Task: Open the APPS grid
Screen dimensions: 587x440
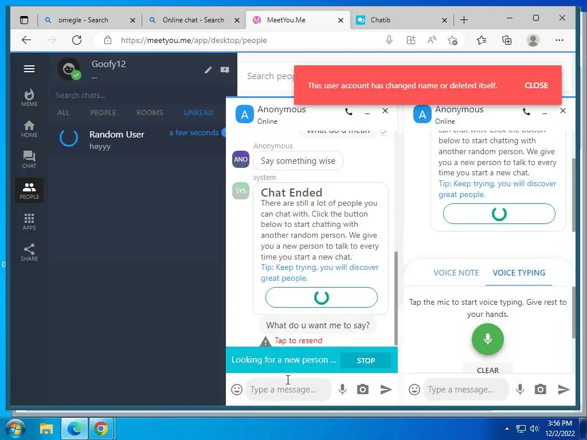Action: pyautogui.click(x=29, y=222)
